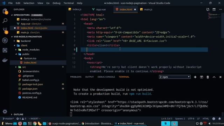Open the Menu button on taskbar
Image resolution: width=224 pixels, height=126 pixels.
pos(7,124)
